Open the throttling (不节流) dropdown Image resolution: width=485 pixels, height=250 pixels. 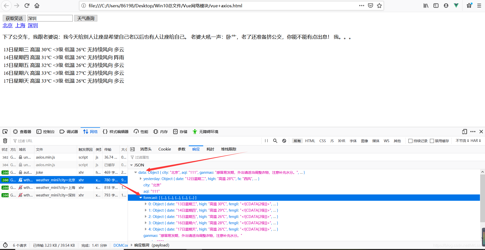point(462,141)
